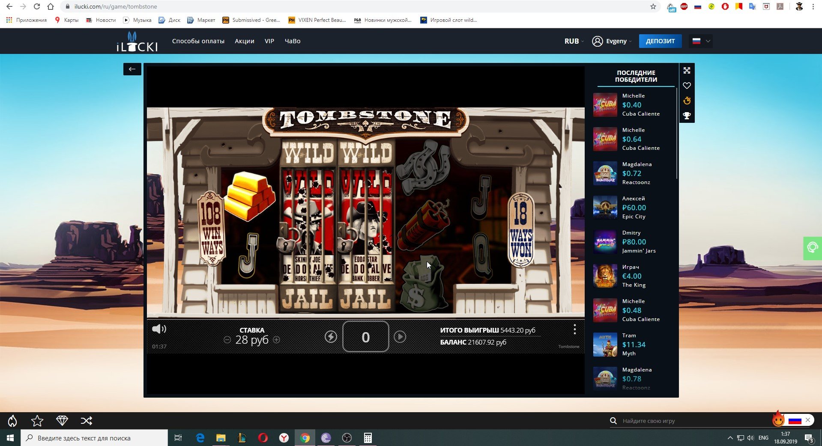The height and width of the screenshot is (446, 822).
Task: Click the back arrow button
Action: click(132, 69)
